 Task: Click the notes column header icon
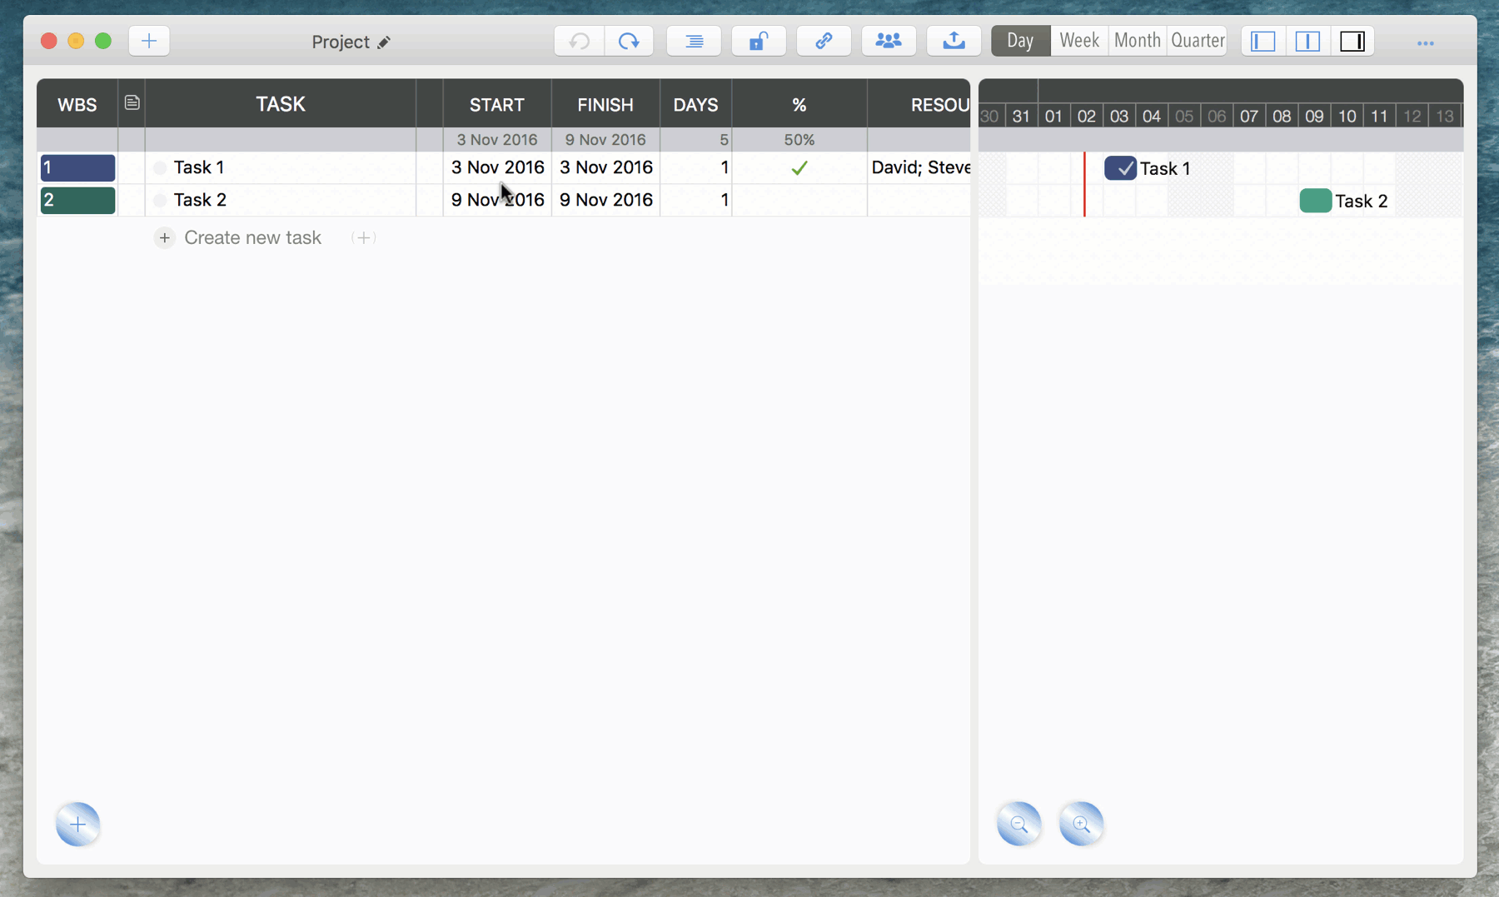point(131,102)
